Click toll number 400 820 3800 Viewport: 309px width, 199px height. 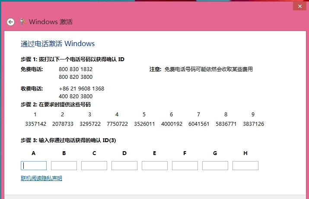(76, 96)
